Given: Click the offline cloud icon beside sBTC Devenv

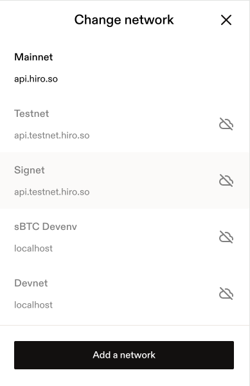Looking at the screenshot, I should (226, 237).
